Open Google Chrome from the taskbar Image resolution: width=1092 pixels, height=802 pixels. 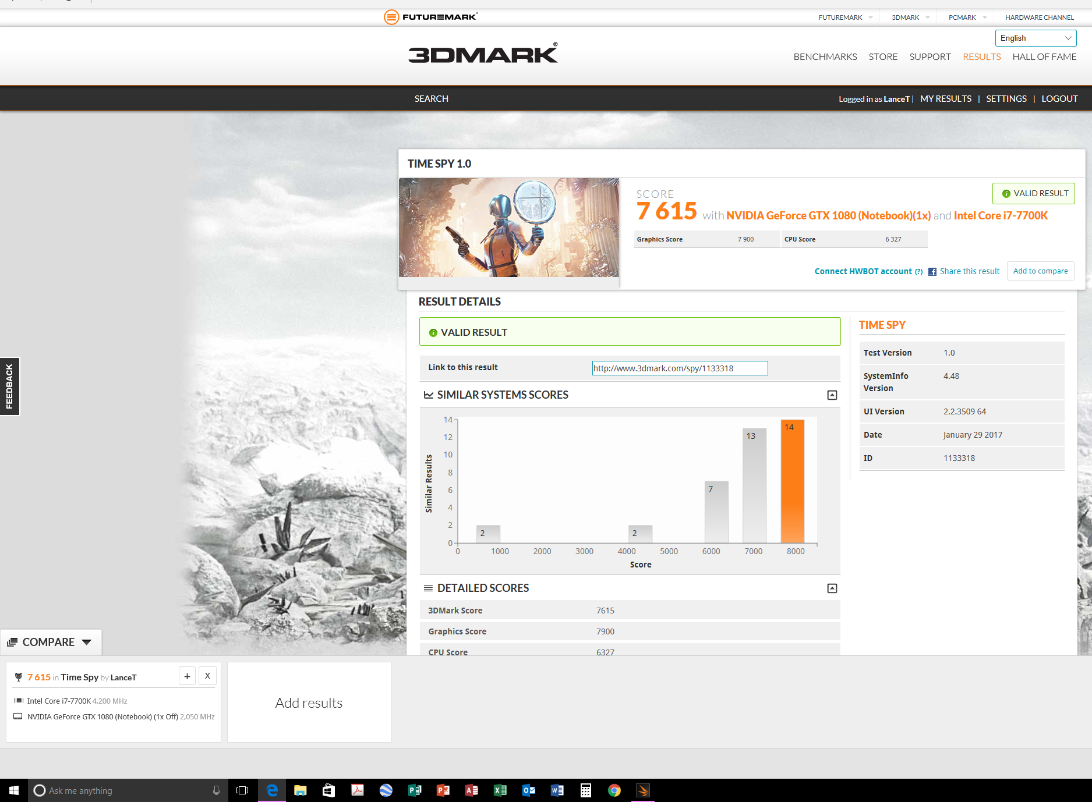point(614,790)
